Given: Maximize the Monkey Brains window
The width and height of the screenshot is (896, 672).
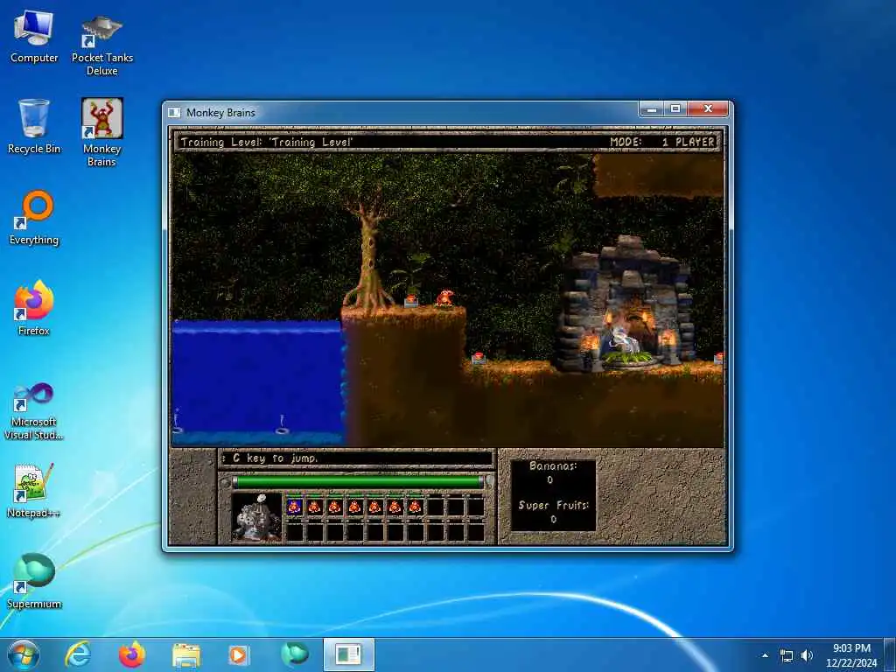Looking at the screenshot, I should click(675, 108).
